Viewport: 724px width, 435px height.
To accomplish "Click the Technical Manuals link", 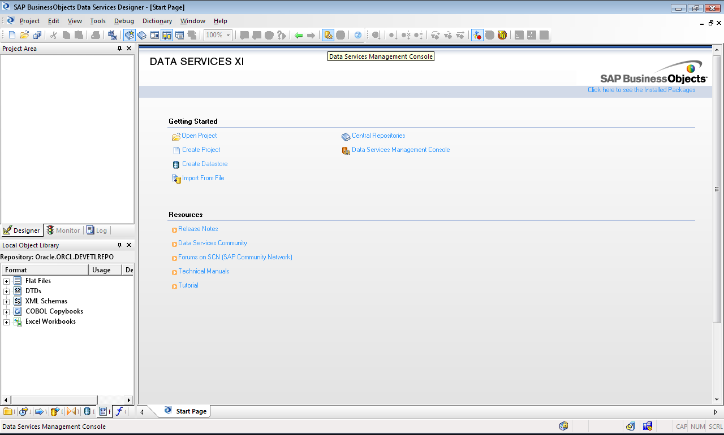I will [x=204, y=271].
